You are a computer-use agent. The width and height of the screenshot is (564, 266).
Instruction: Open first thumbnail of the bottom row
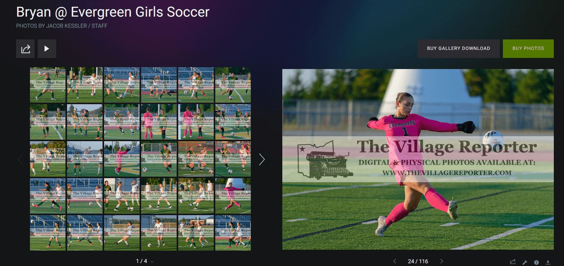point(48,233)
